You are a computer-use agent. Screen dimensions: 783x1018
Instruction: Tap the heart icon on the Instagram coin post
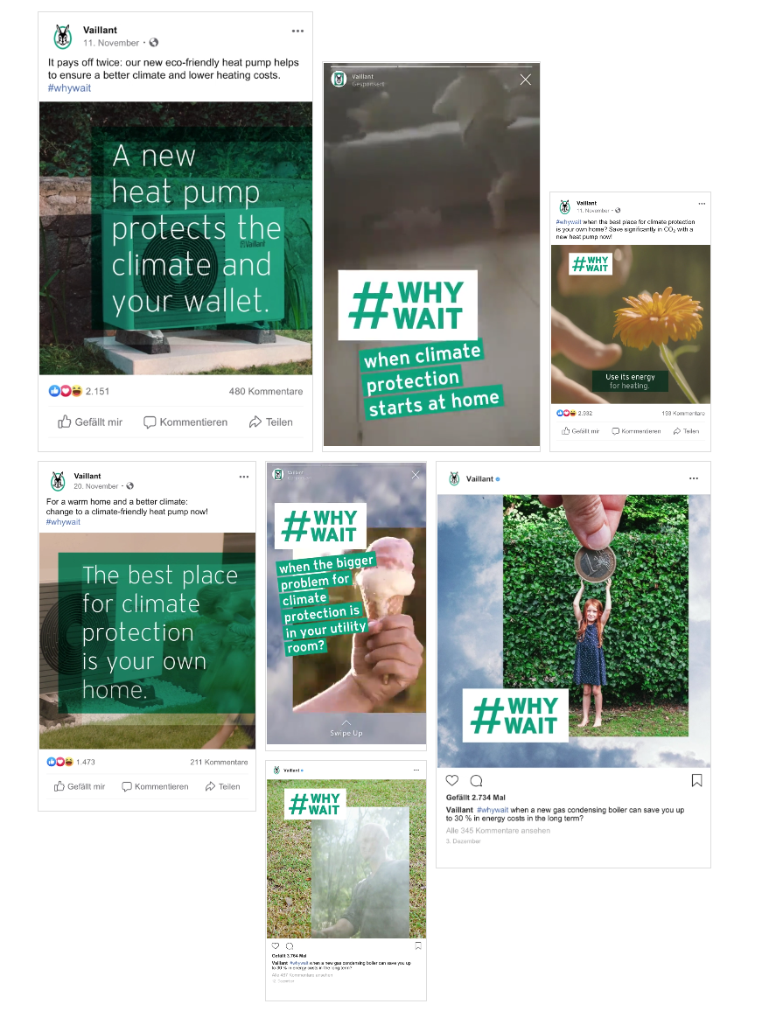point(452,780)
